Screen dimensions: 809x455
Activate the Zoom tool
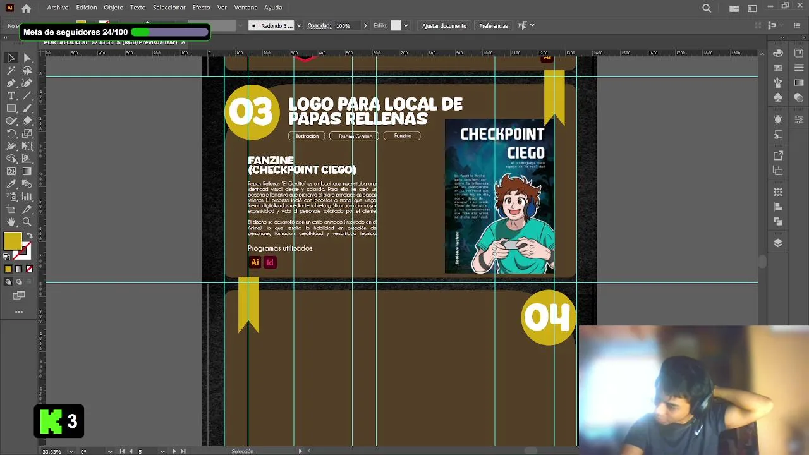click(27, 222)
